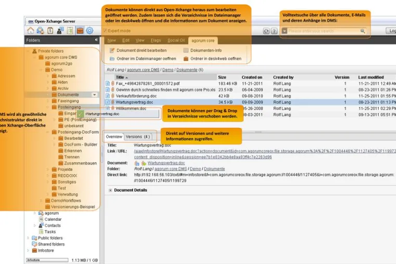This screenshot has height=264, width=396.
Task: Select the agorum core tab
Action: tap(203, 41)
